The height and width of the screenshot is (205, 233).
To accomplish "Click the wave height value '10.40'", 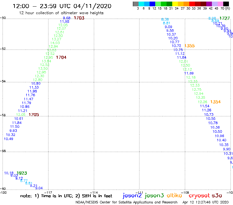I will click(x=221, y=140).
